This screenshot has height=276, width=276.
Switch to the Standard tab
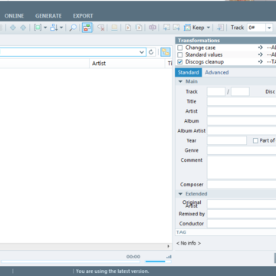(189, 72)
